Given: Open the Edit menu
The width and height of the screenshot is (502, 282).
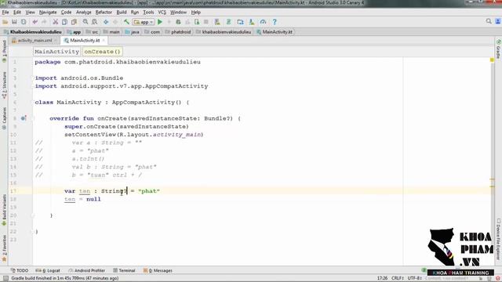Looking at the screenshot, I should click(x=17, y=13).
